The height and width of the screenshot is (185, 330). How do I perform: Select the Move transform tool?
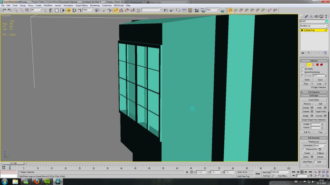69,10
